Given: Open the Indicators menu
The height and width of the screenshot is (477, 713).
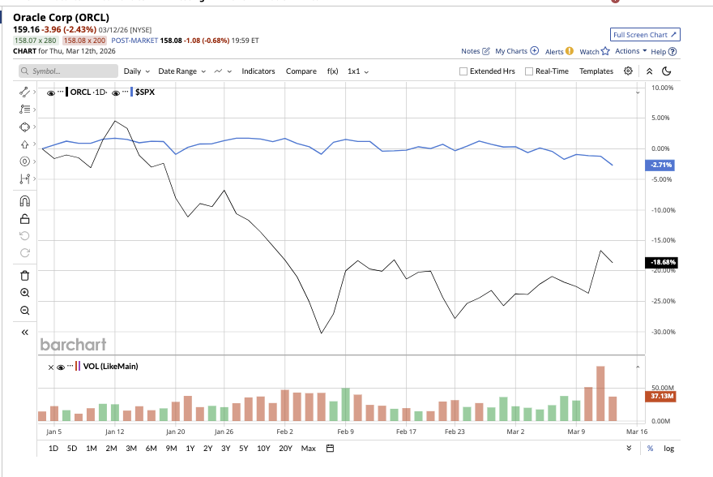Looking at the screenshot, I should (x=258, y=71).
